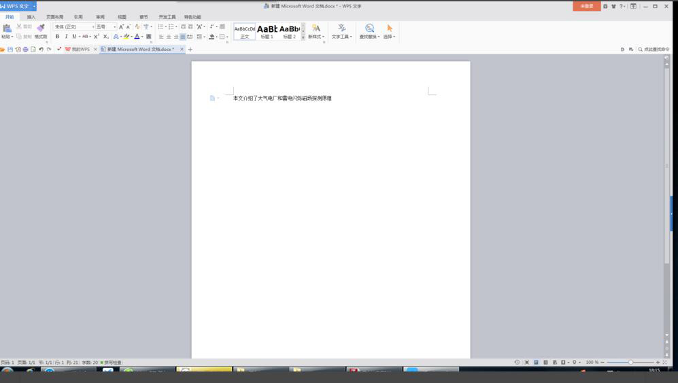
Task: Toggle Italic formatting
Action: coord(66,37)
